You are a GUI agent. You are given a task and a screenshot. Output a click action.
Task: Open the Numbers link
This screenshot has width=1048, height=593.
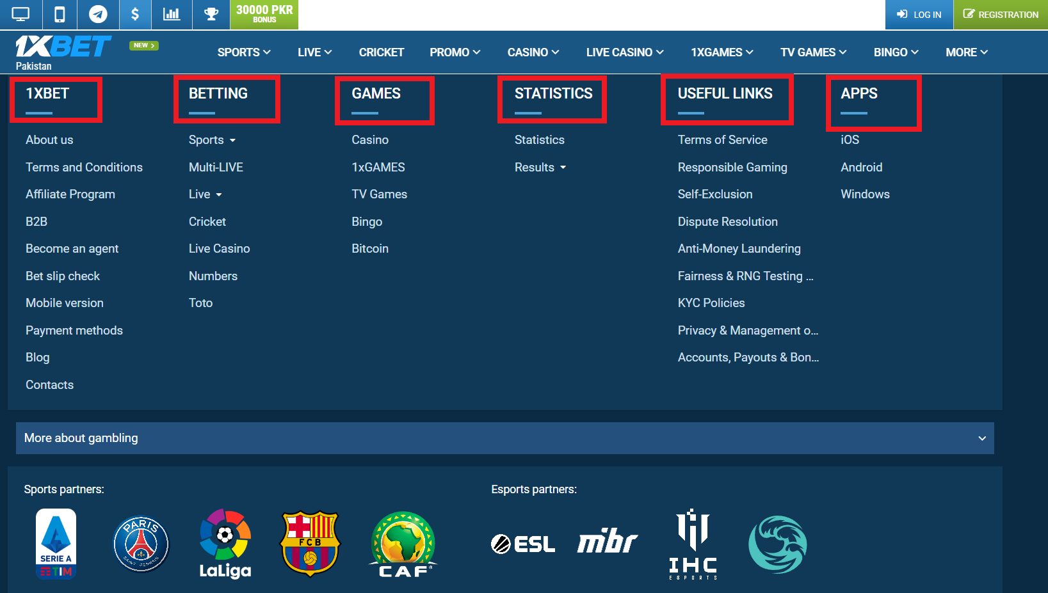213,276
